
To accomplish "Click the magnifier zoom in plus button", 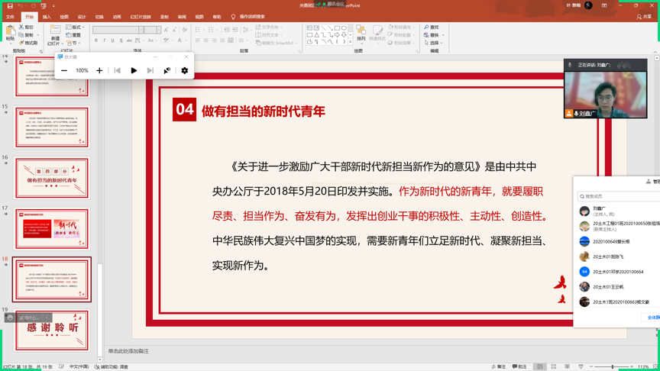I will click(99, 70).
